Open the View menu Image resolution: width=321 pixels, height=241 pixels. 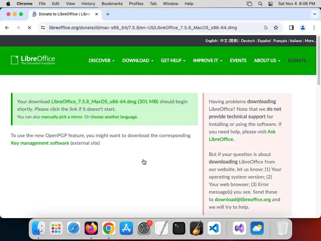(x=71, y=4)
